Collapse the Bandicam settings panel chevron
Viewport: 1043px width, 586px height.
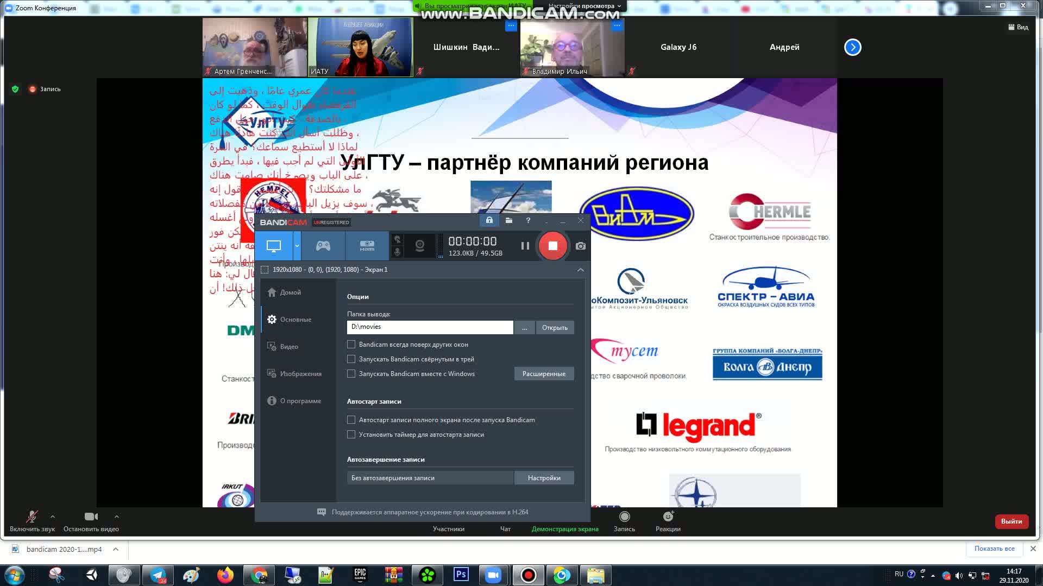tap(581, 270)
